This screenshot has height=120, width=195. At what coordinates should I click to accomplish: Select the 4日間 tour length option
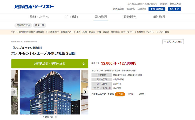pos(141,94)
